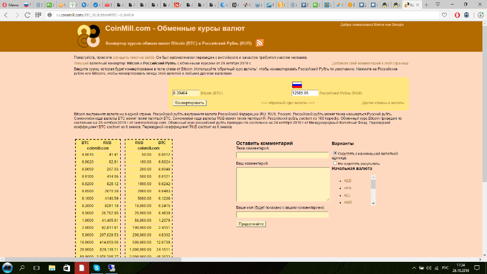Click Добавьте свой комментарий link

[370, 63]
